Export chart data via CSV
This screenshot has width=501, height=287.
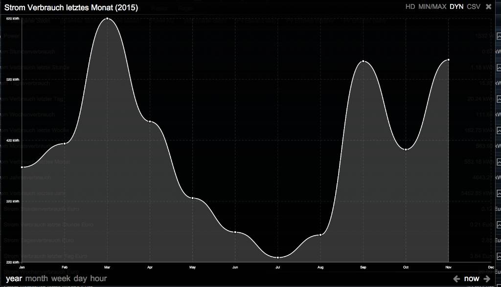point(474,7)
